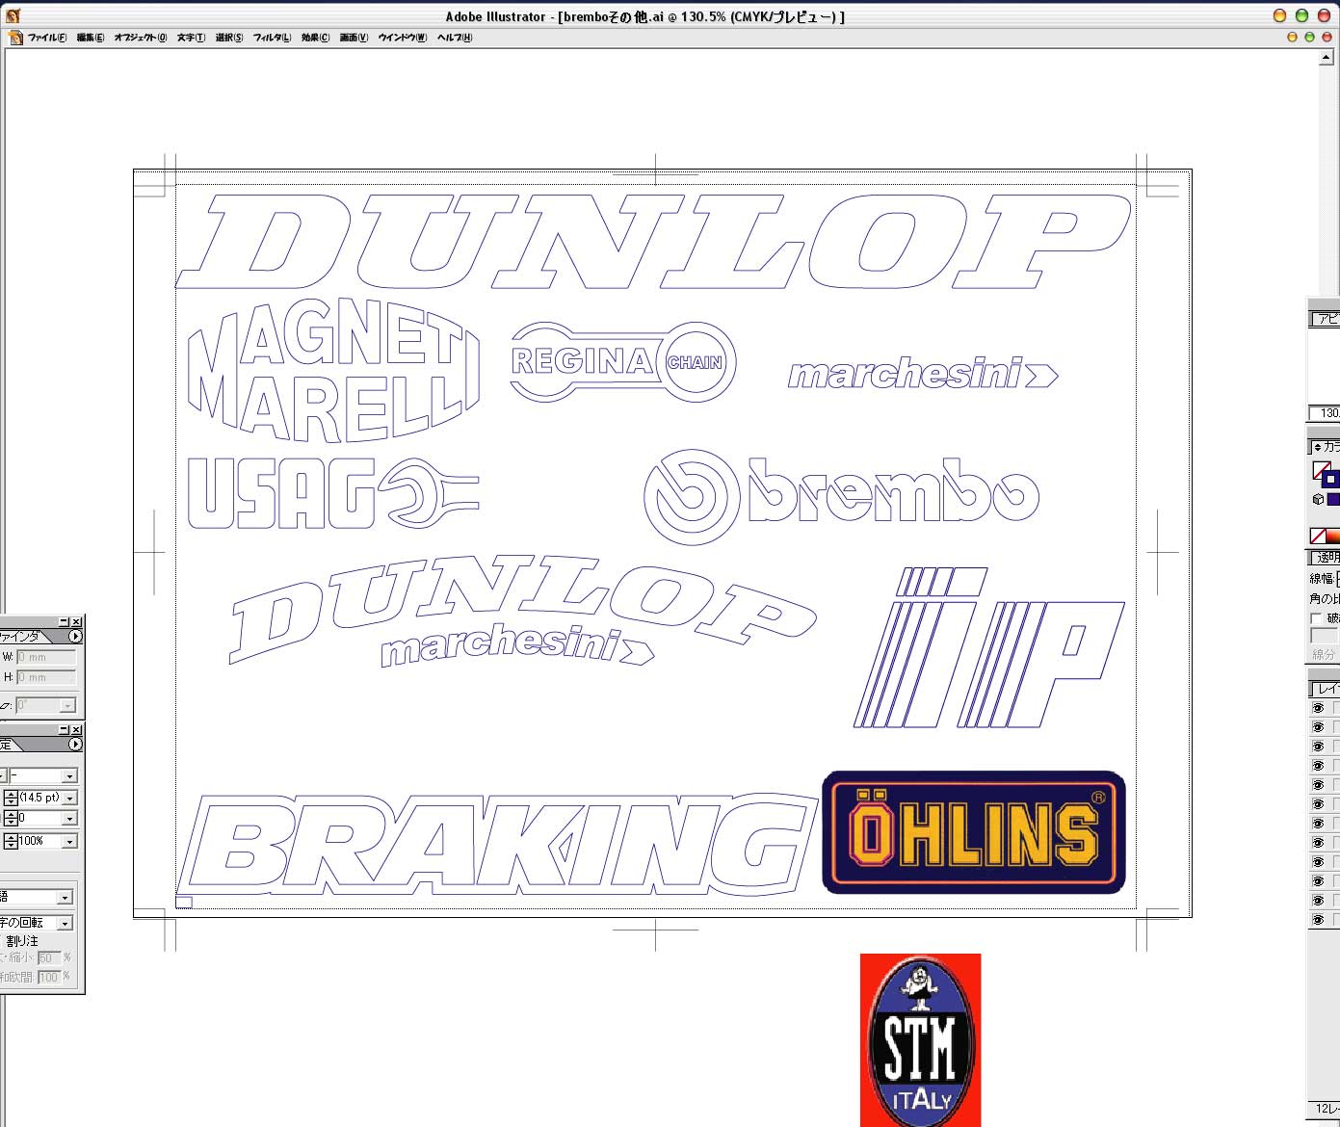
Task: Open the ウインドウ(W) menu
Action: coord(402,38)
